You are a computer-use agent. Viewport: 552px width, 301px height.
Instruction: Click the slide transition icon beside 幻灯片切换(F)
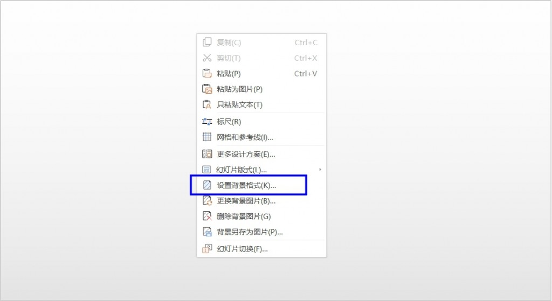[207, 249]
